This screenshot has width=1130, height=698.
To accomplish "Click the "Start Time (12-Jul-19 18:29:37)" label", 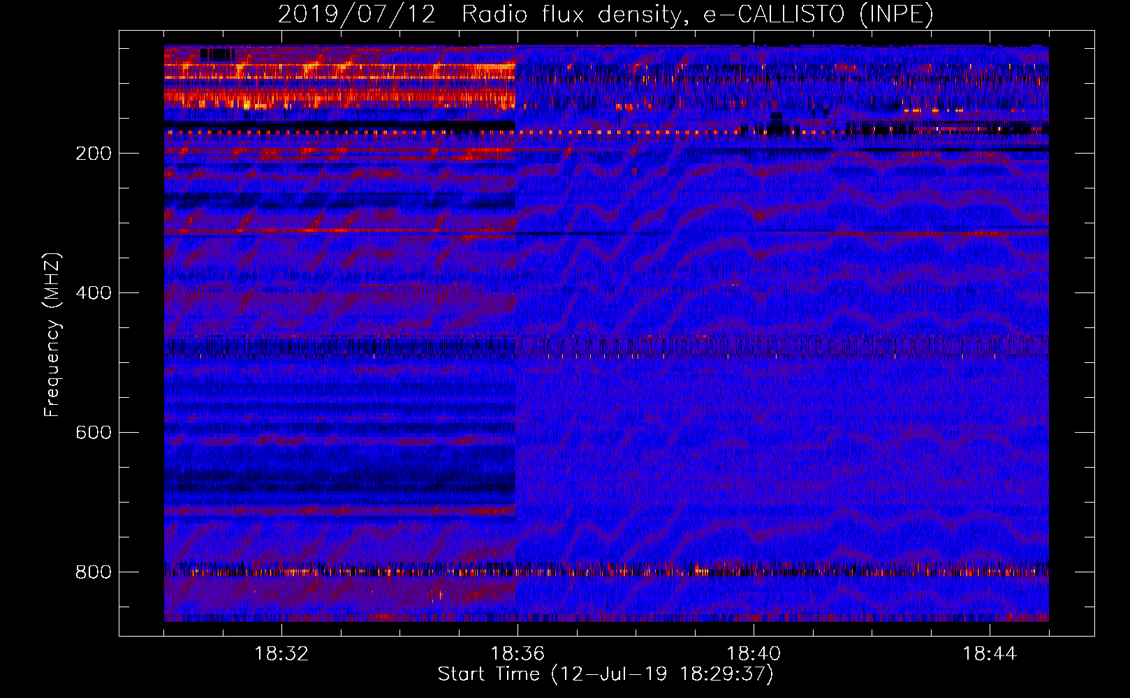I will pyautogui.click(x=606, y=674).
